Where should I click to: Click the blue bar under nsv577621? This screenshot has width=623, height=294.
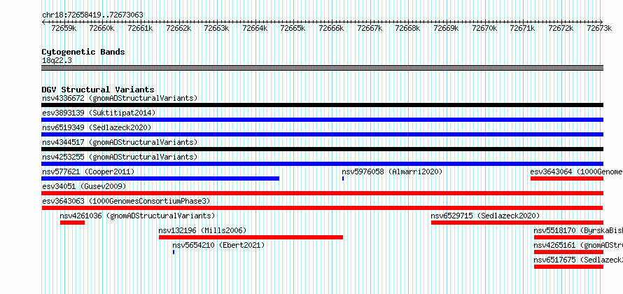click(160, 178)
